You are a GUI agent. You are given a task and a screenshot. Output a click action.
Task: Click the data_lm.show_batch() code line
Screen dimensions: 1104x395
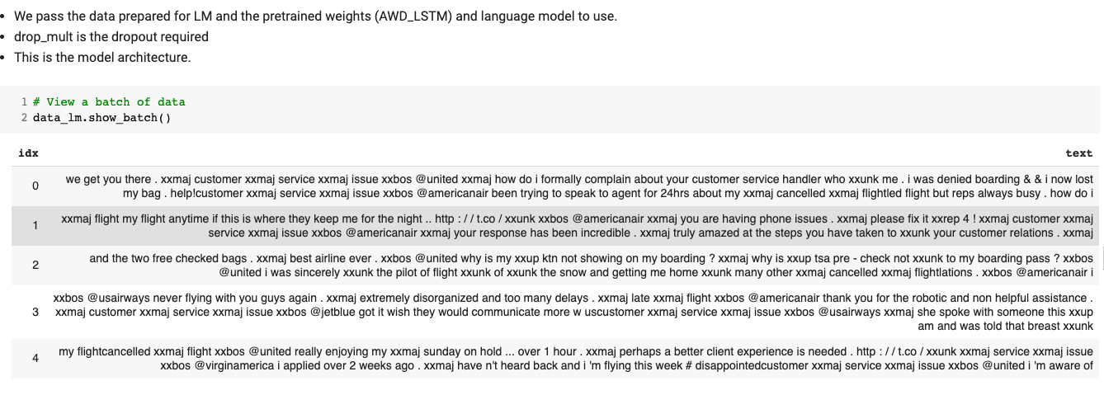[x=101, y=117]
